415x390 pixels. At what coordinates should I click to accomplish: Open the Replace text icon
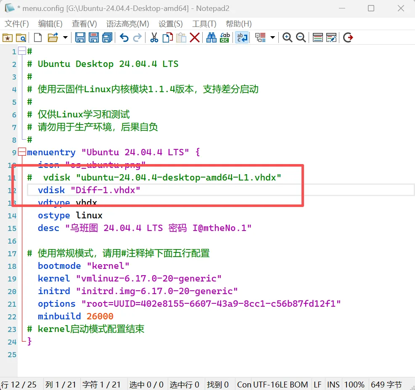pos(225,37)
